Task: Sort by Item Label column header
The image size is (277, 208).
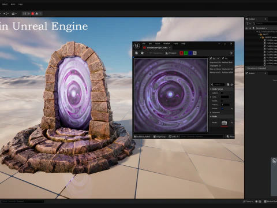Action: tap(261, 28)
